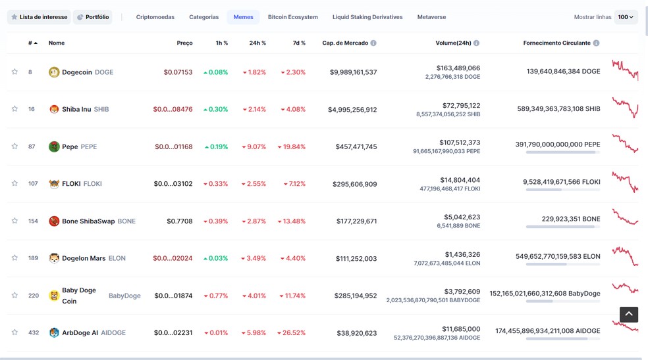
Task: Open the Pepe PEPE coin page
Action: coord(79,146)
